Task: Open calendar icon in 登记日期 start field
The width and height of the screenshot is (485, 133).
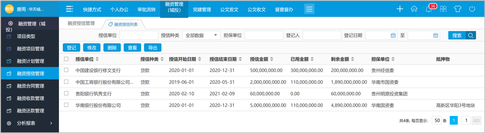Action: [393, 35]
